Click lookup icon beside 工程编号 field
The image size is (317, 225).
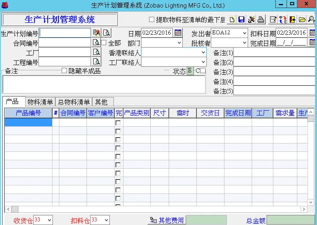97,62
